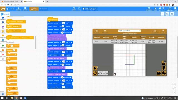Click the value 10 in repeat block
The image size is (178, 100).
(14, 50)
